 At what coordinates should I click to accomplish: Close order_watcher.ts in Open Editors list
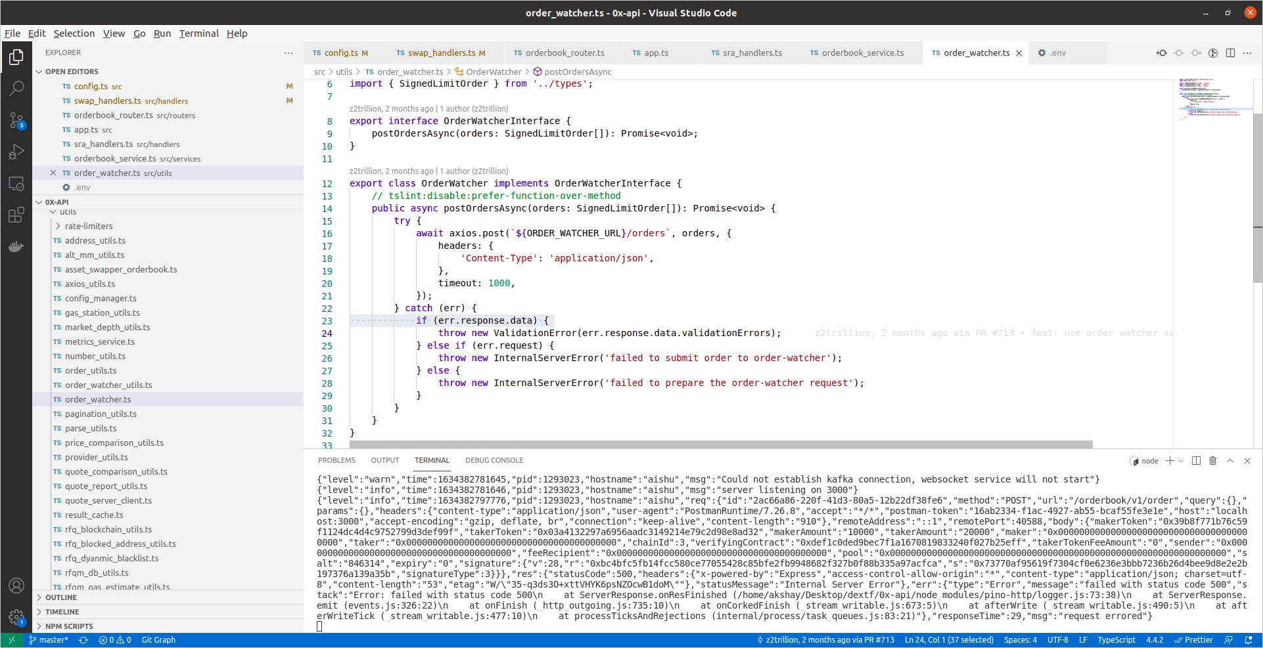53,173
